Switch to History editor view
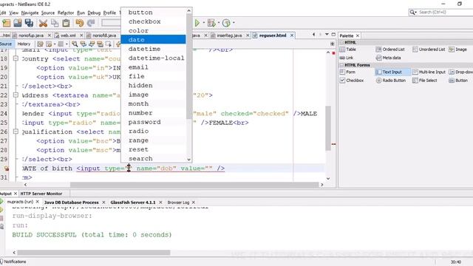This screenshot has height=266, width=473. tap(24, 44)
